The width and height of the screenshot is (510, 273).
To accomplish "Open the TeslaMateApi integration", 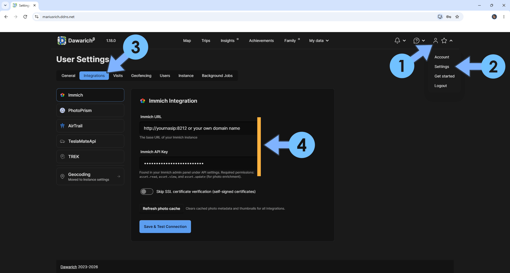I will tap(90, 141).
